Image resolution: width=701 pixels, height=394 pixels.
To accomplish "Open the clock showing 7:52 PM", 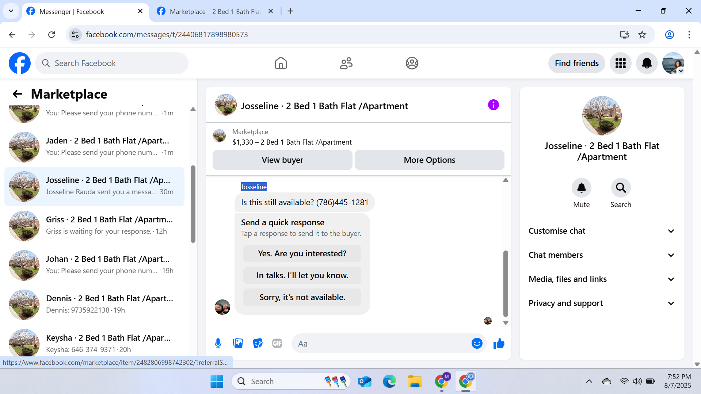I will (x=678, y=381).
